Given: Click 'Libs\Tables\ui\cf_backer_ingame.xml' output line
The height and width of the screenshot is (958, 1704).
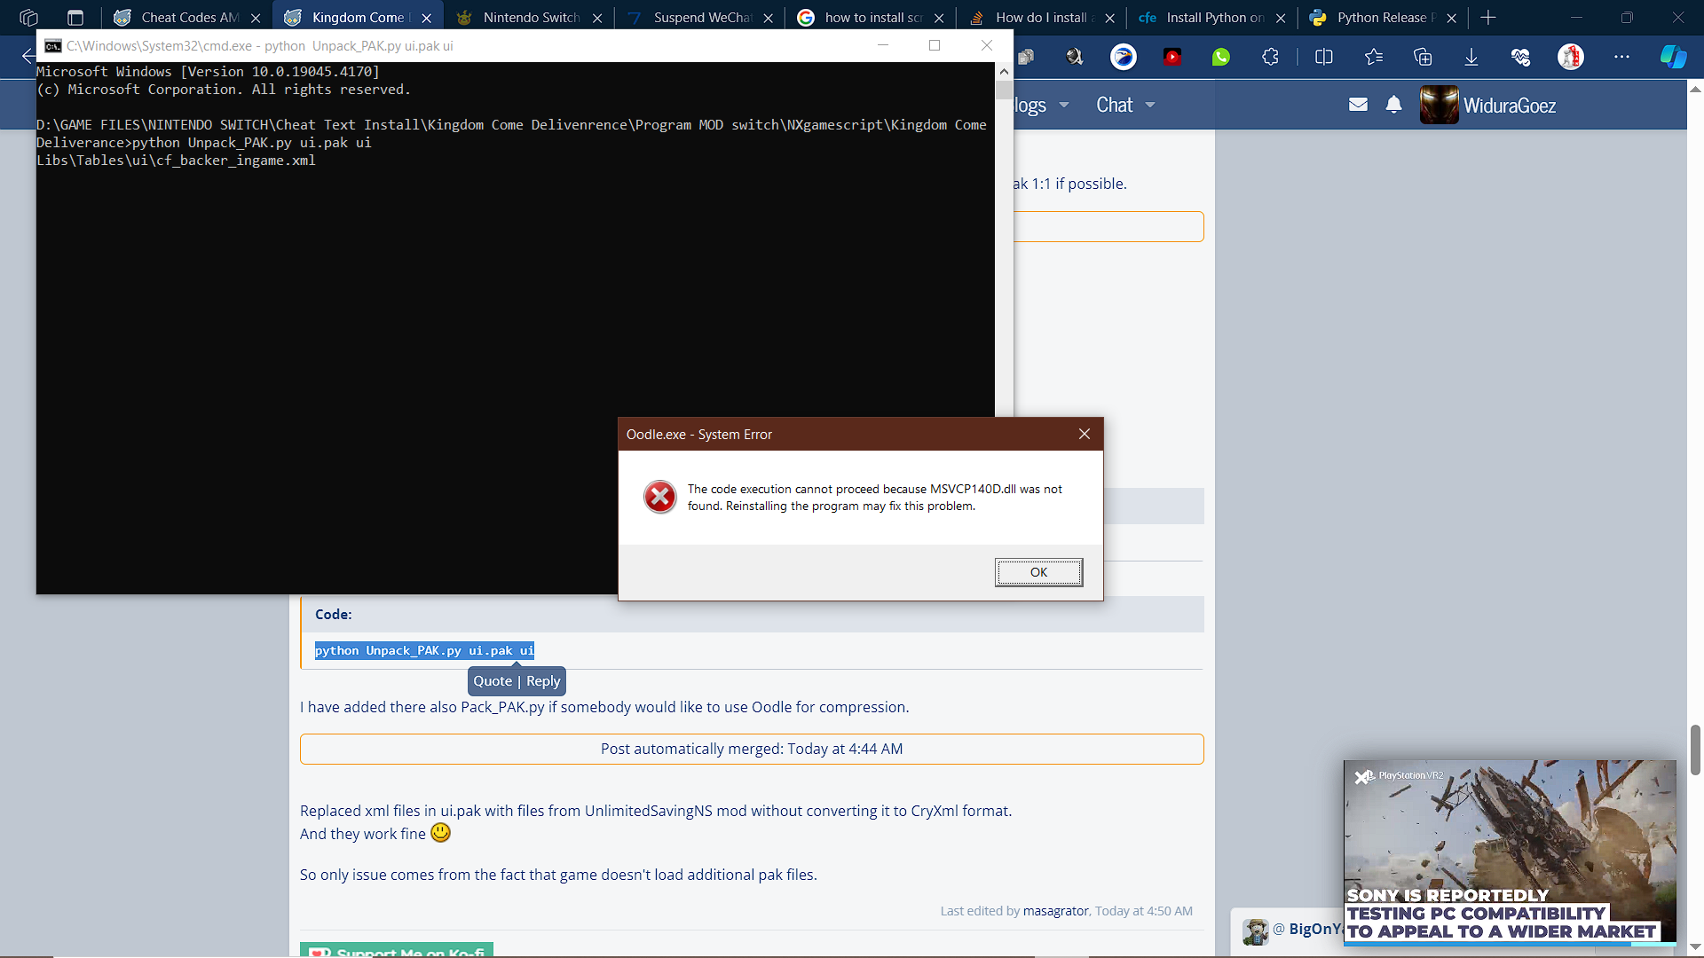Looking at the screenshot, I should [176, 161].
